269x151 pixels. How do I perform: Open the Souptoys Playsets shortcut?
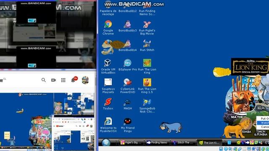108,86
